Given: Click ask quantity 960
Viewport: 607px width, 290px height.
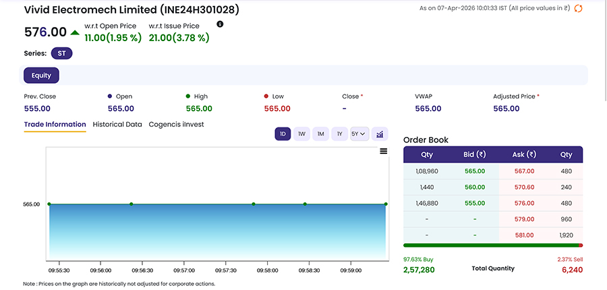Looking at the screenshot, I should (x=566, y=219).
